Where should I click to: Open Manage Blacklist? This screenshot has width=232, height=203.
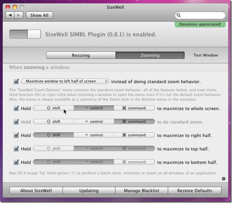pyautogui.click(x=142, y=190)
